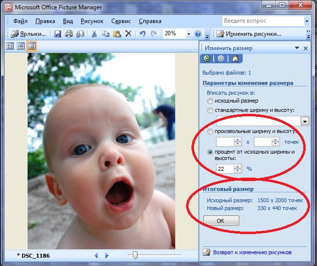
Task: Click the 330 x 440 точек value
Action: pos(277,208)
